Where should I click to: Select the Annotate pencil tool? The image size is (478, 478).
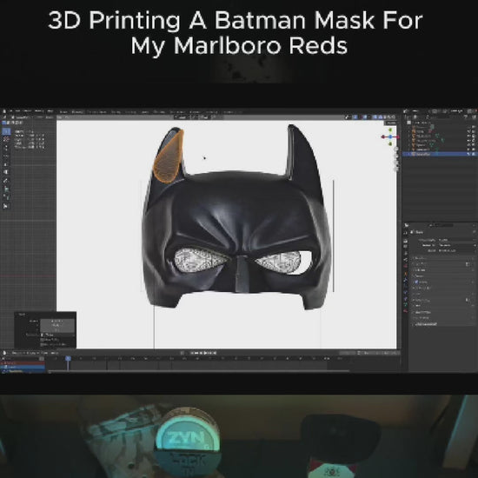[6, 181]
